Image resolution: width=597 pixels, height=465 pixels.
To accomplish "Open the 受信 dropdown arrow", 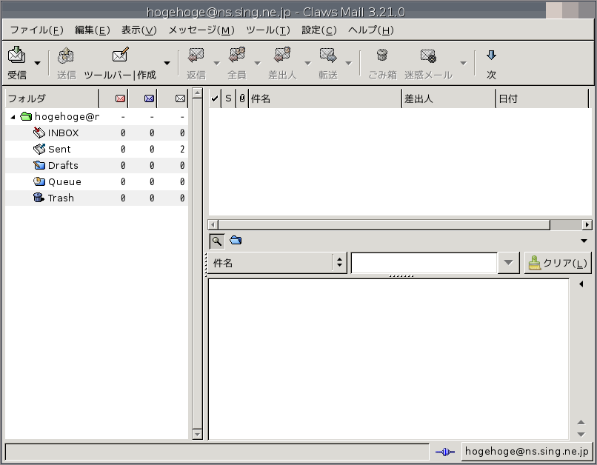I will tap(37, 63).
